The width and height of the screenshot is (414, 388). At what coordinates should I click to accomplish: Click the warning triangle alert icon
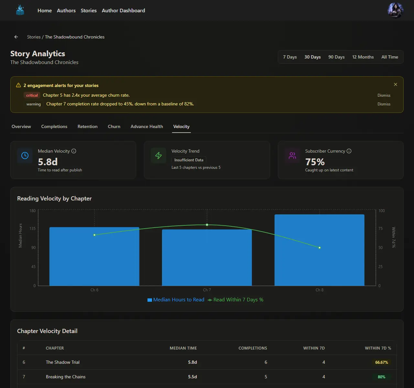tap(18, 85)
